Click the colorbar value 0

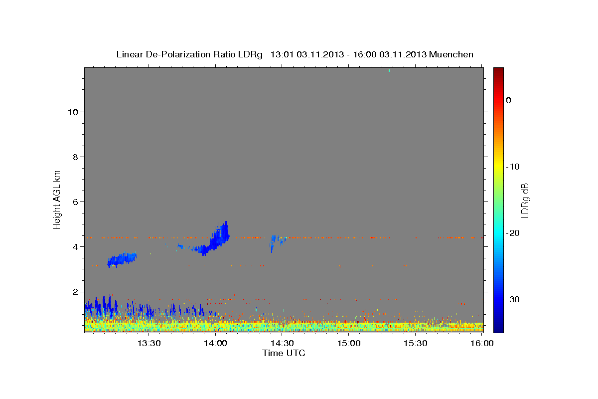tap(509, 100)
